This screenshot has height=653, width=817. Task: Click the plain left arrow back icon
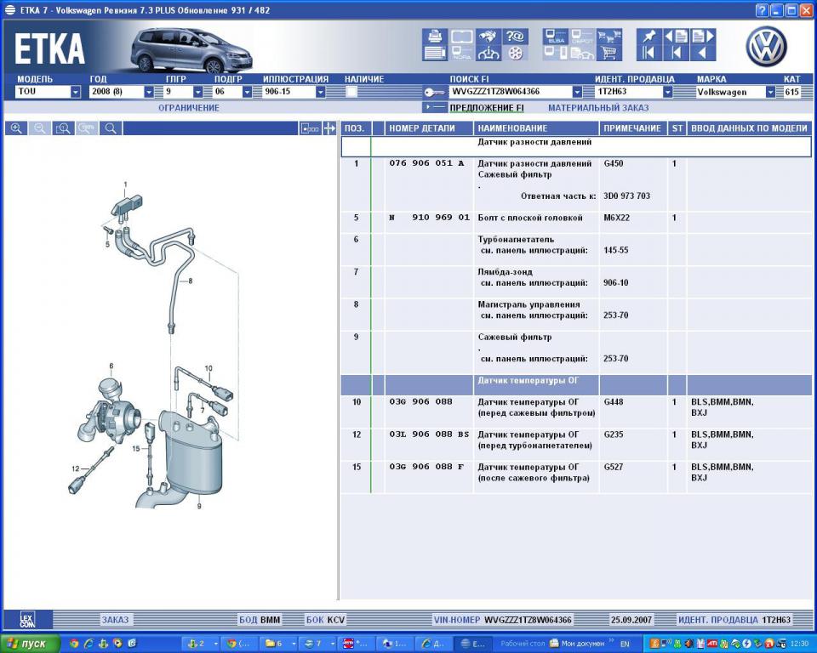click(703, 53)
